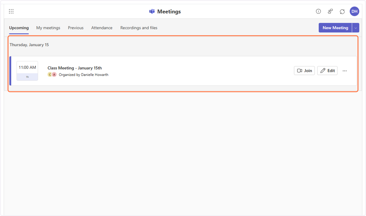The height and width of the screenshot is (216, 366).
Task: Open the info circle icon
Action: coord(318,12)
